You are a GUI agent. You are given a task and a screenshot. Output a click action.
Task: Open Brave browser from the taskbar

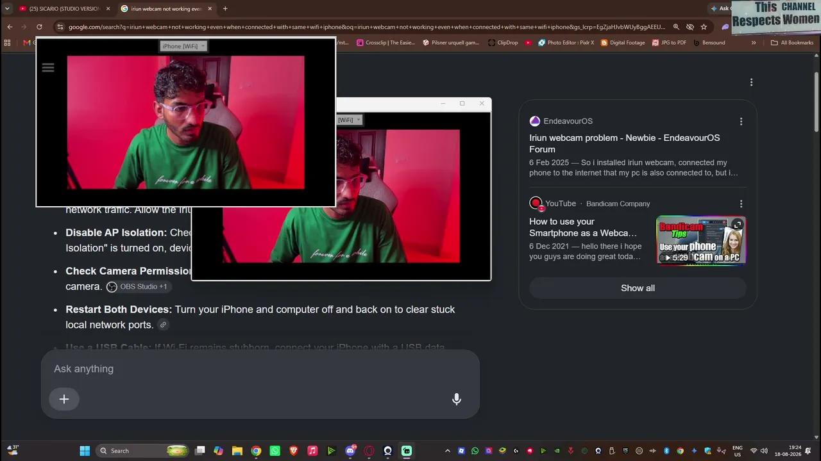(x=294, y=451)
